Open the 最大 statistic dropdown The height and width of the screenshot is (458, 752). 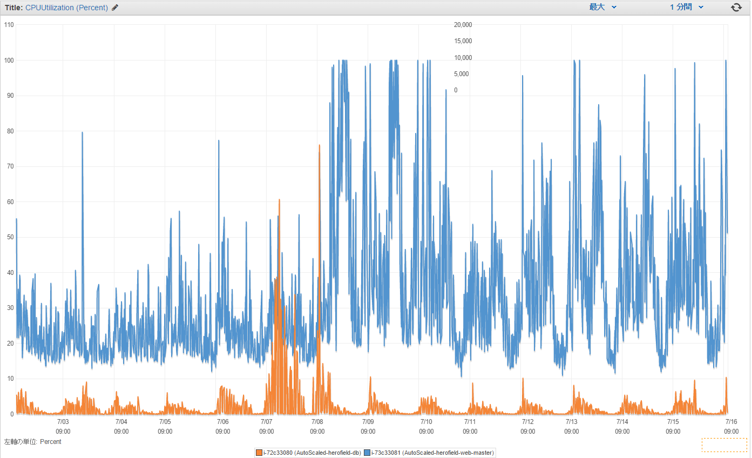pyautogui.click(x=601, y=7)
